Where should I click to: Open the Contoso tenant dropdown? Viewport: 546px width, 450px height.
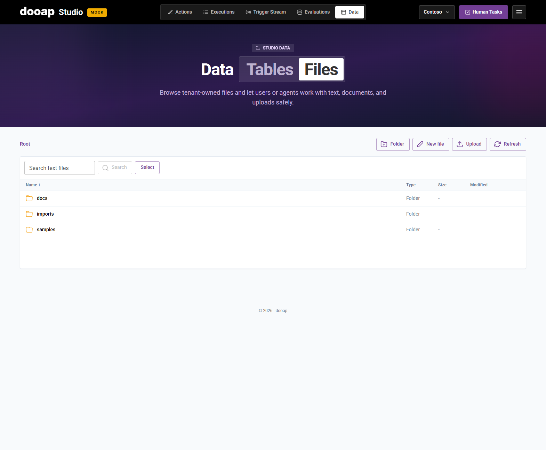coord(437,12)
